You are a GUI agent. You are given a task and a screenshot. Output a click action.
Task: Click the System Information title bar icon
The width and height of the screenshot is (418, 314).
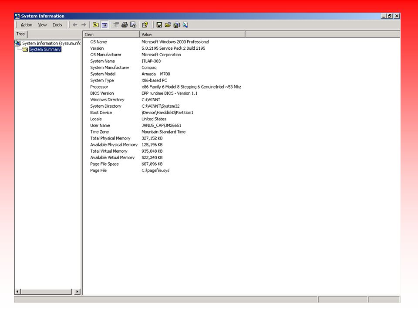17,16
